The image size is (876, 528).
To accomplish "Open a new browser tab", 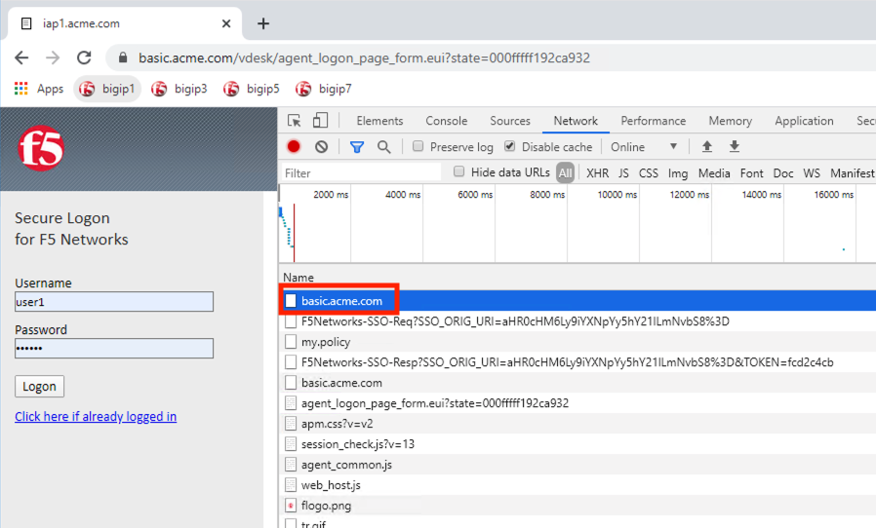I will click(263, 23).
